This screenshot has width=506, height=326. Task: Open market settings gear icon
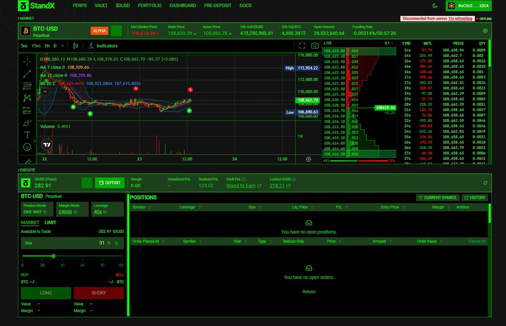click(485, 31)
